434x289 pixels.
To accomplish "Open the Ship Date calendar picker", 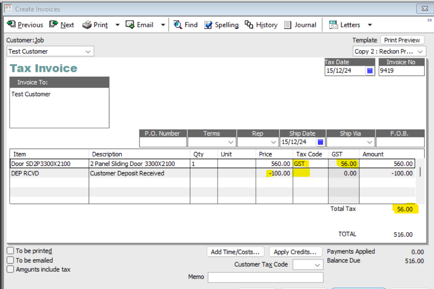I will (x=320, y=142).
